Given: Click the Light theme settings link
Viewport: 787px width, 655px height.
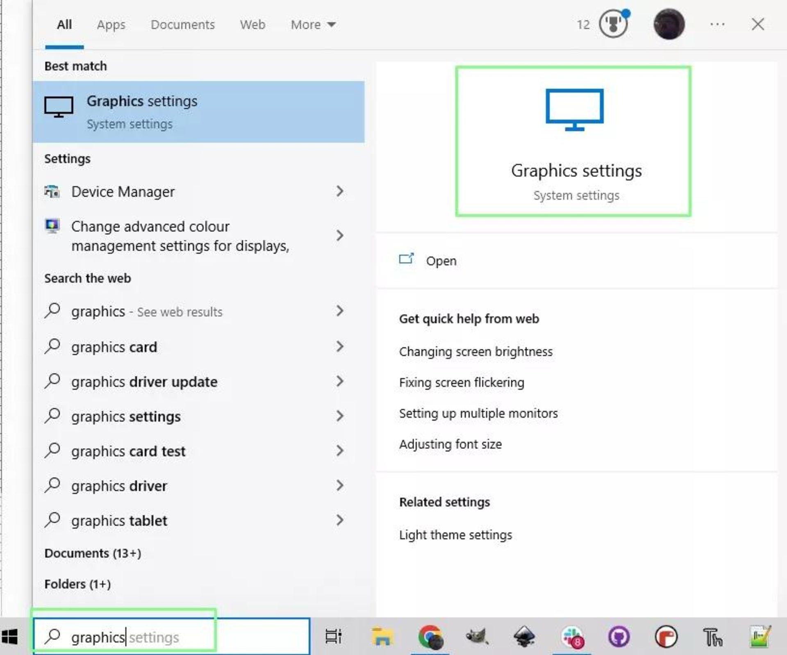Looking at the screenshot, I should click(x=455, y=535).
